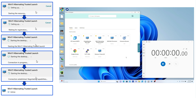Image resolution: width=196 pixels, height=98 pixels.
Task: Unfavorite Win11 Hibernating Trusted Launch tile star
Action: 96,36
